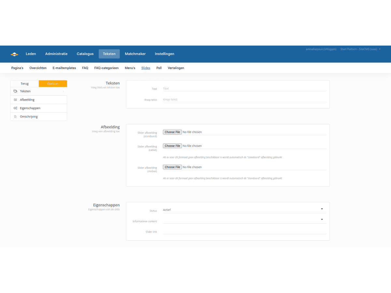Screen dimensions: 391x293
Task: Switch to the Matchmaker menu
Action: pyautogui.click(x=135, y=54)
